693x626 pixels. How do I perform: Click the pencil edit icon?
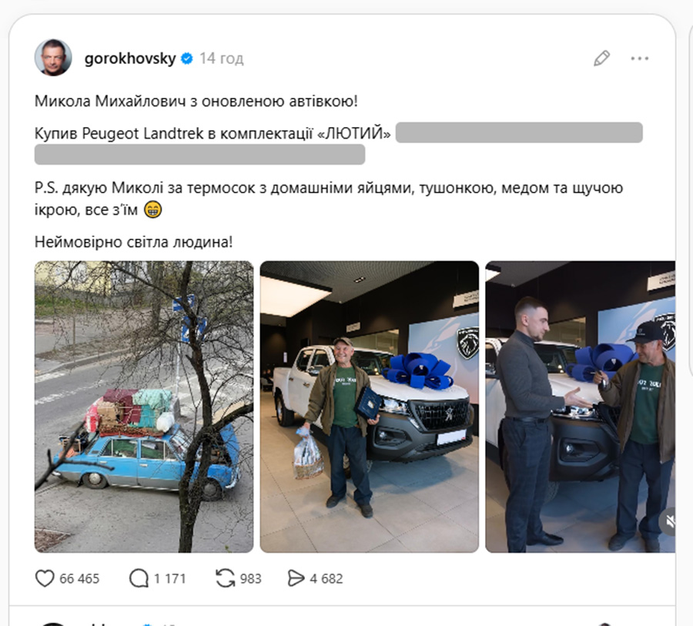coord(601,59)
